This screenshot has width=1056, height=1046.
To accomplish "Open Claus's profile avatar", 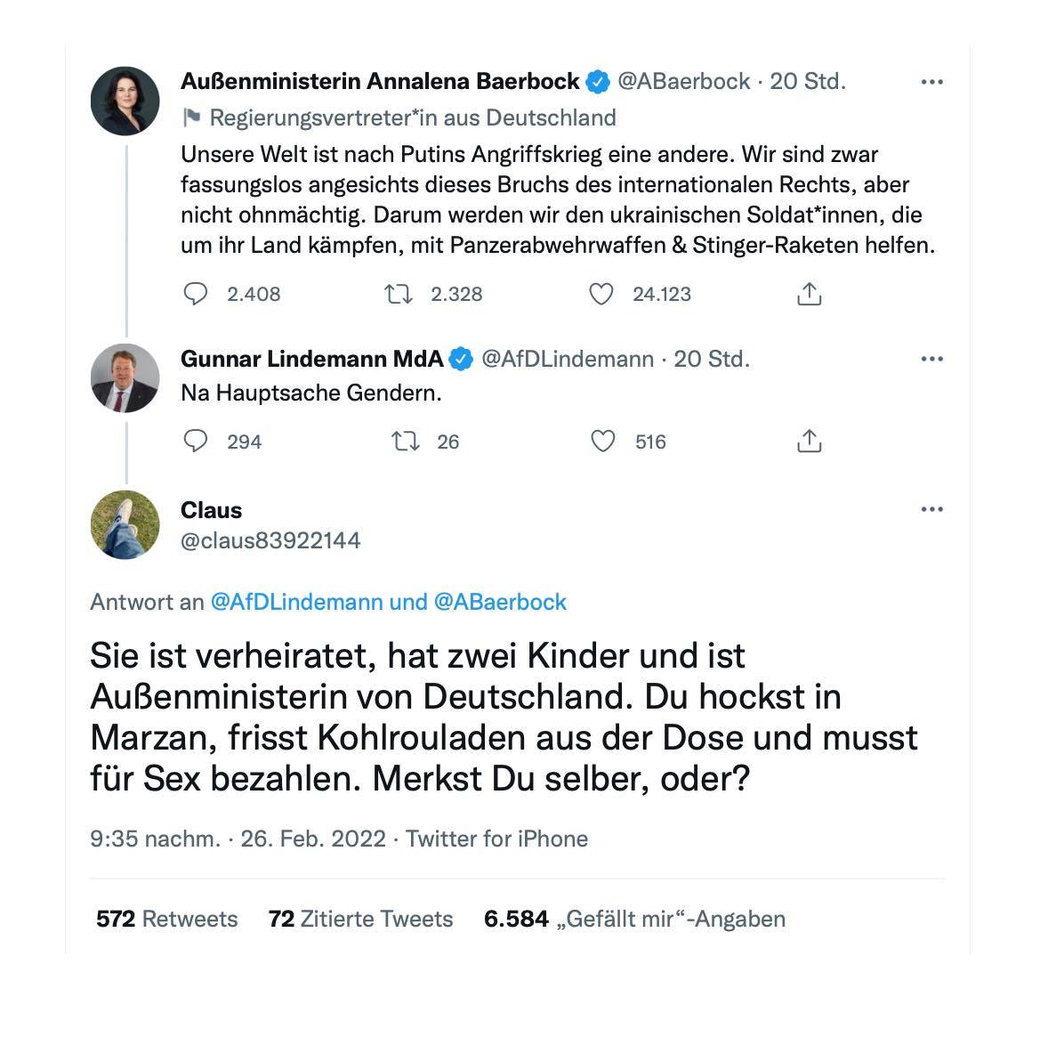I will pyautogui.click(x=125, y=524).
